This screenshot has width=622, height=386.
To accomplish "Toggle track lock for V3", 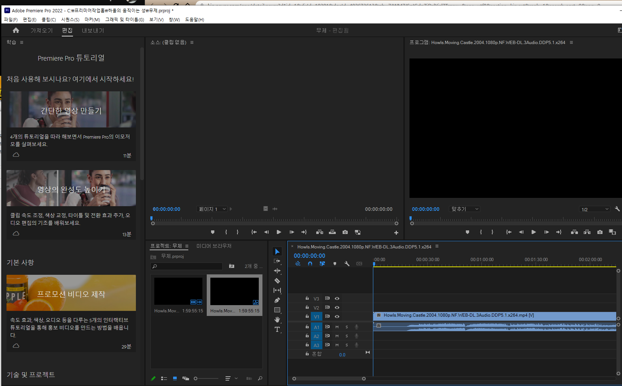I will [307, 298].
